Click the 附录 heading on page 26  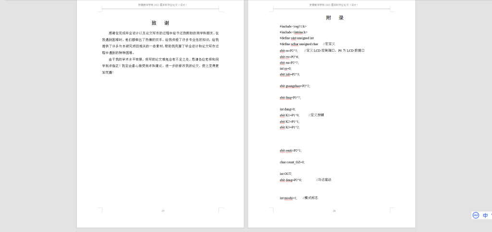pos(335,18)
